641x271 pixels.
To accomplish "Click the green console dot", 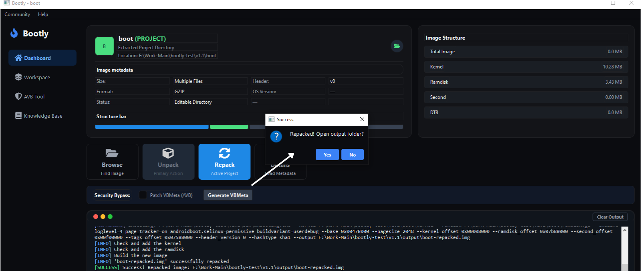I will pyautogui.click(x=110, y=217).
